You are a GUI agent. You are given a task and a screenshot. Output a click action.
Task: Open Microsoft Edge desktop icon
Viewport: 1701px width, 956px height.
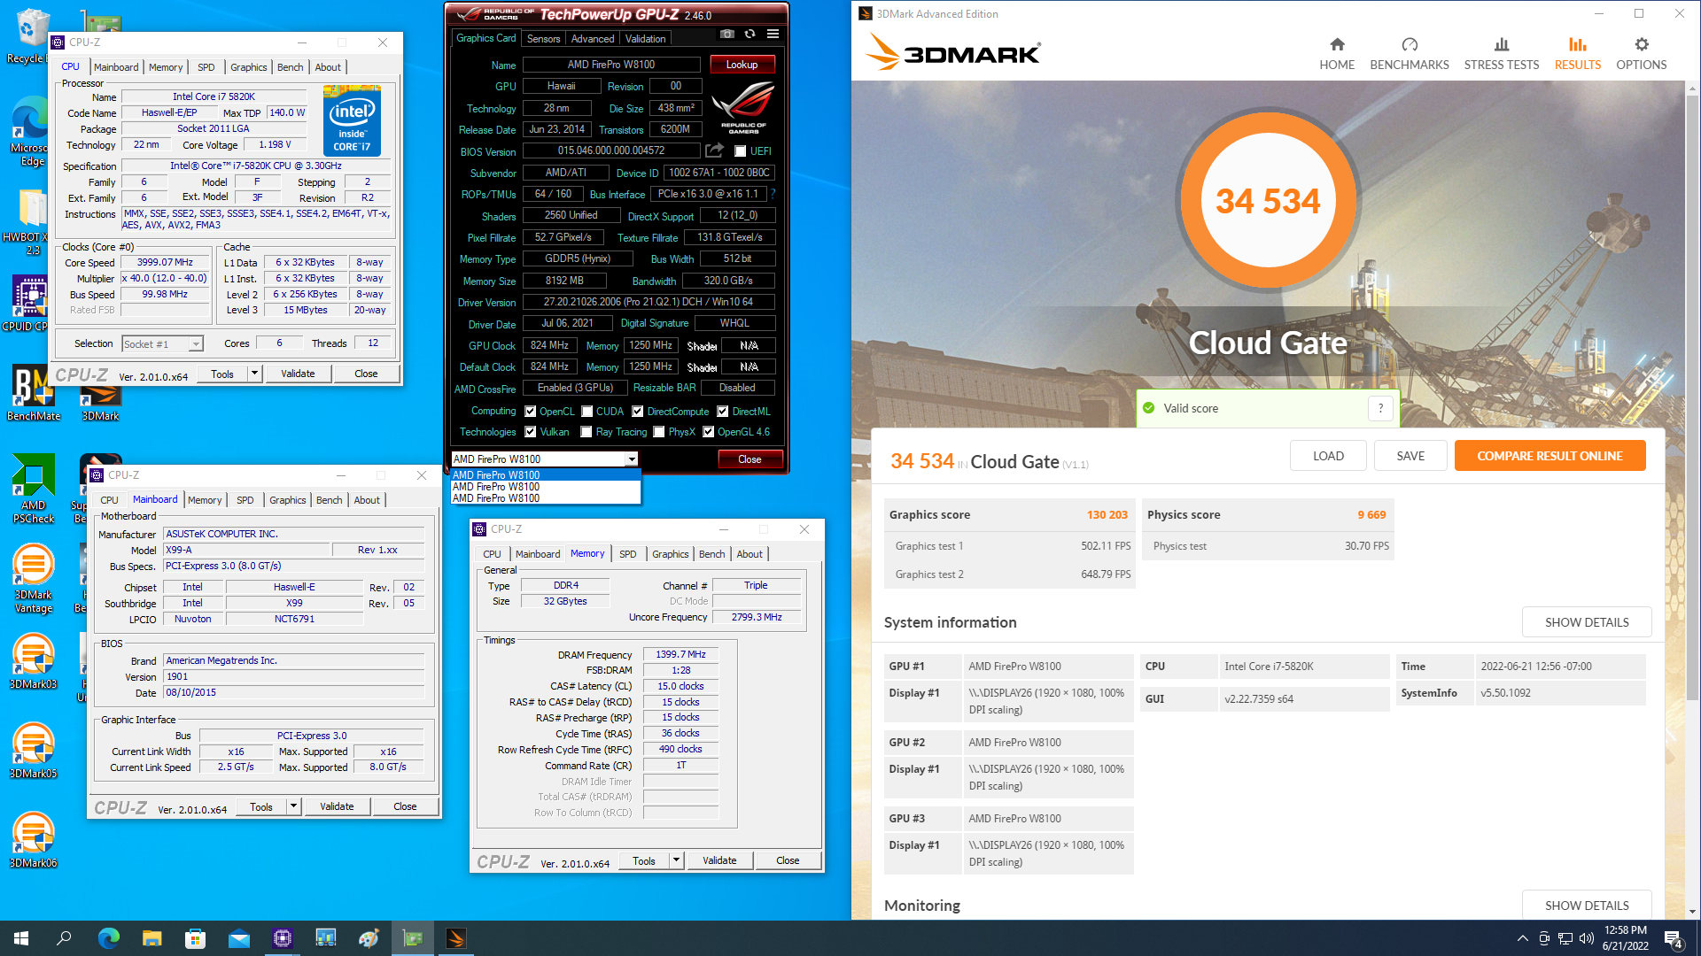[x=30, y=131]
